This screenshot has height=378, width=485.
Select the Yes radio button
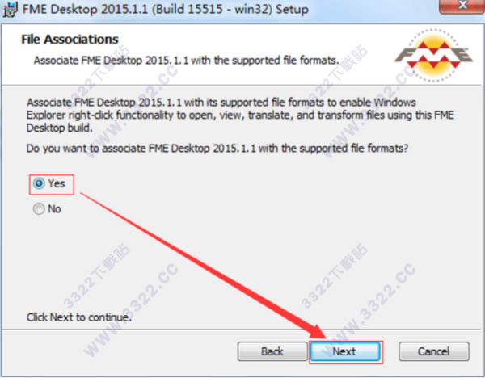tap(39, 183)
